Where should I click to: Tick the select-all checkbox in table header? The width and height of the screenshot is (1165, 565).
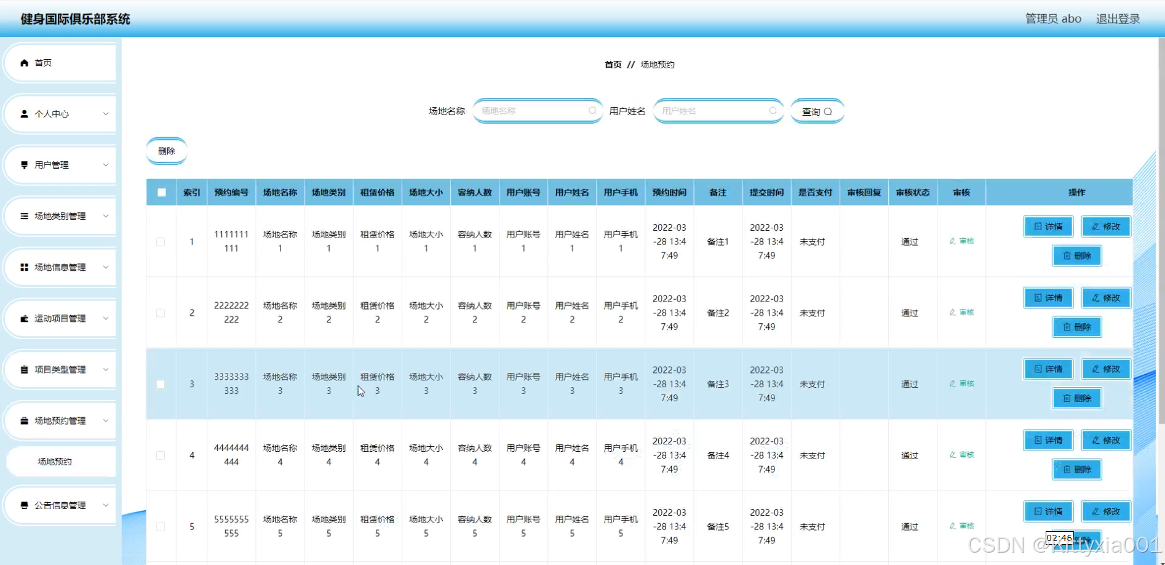pyautogui.click(x=162, y=193)
